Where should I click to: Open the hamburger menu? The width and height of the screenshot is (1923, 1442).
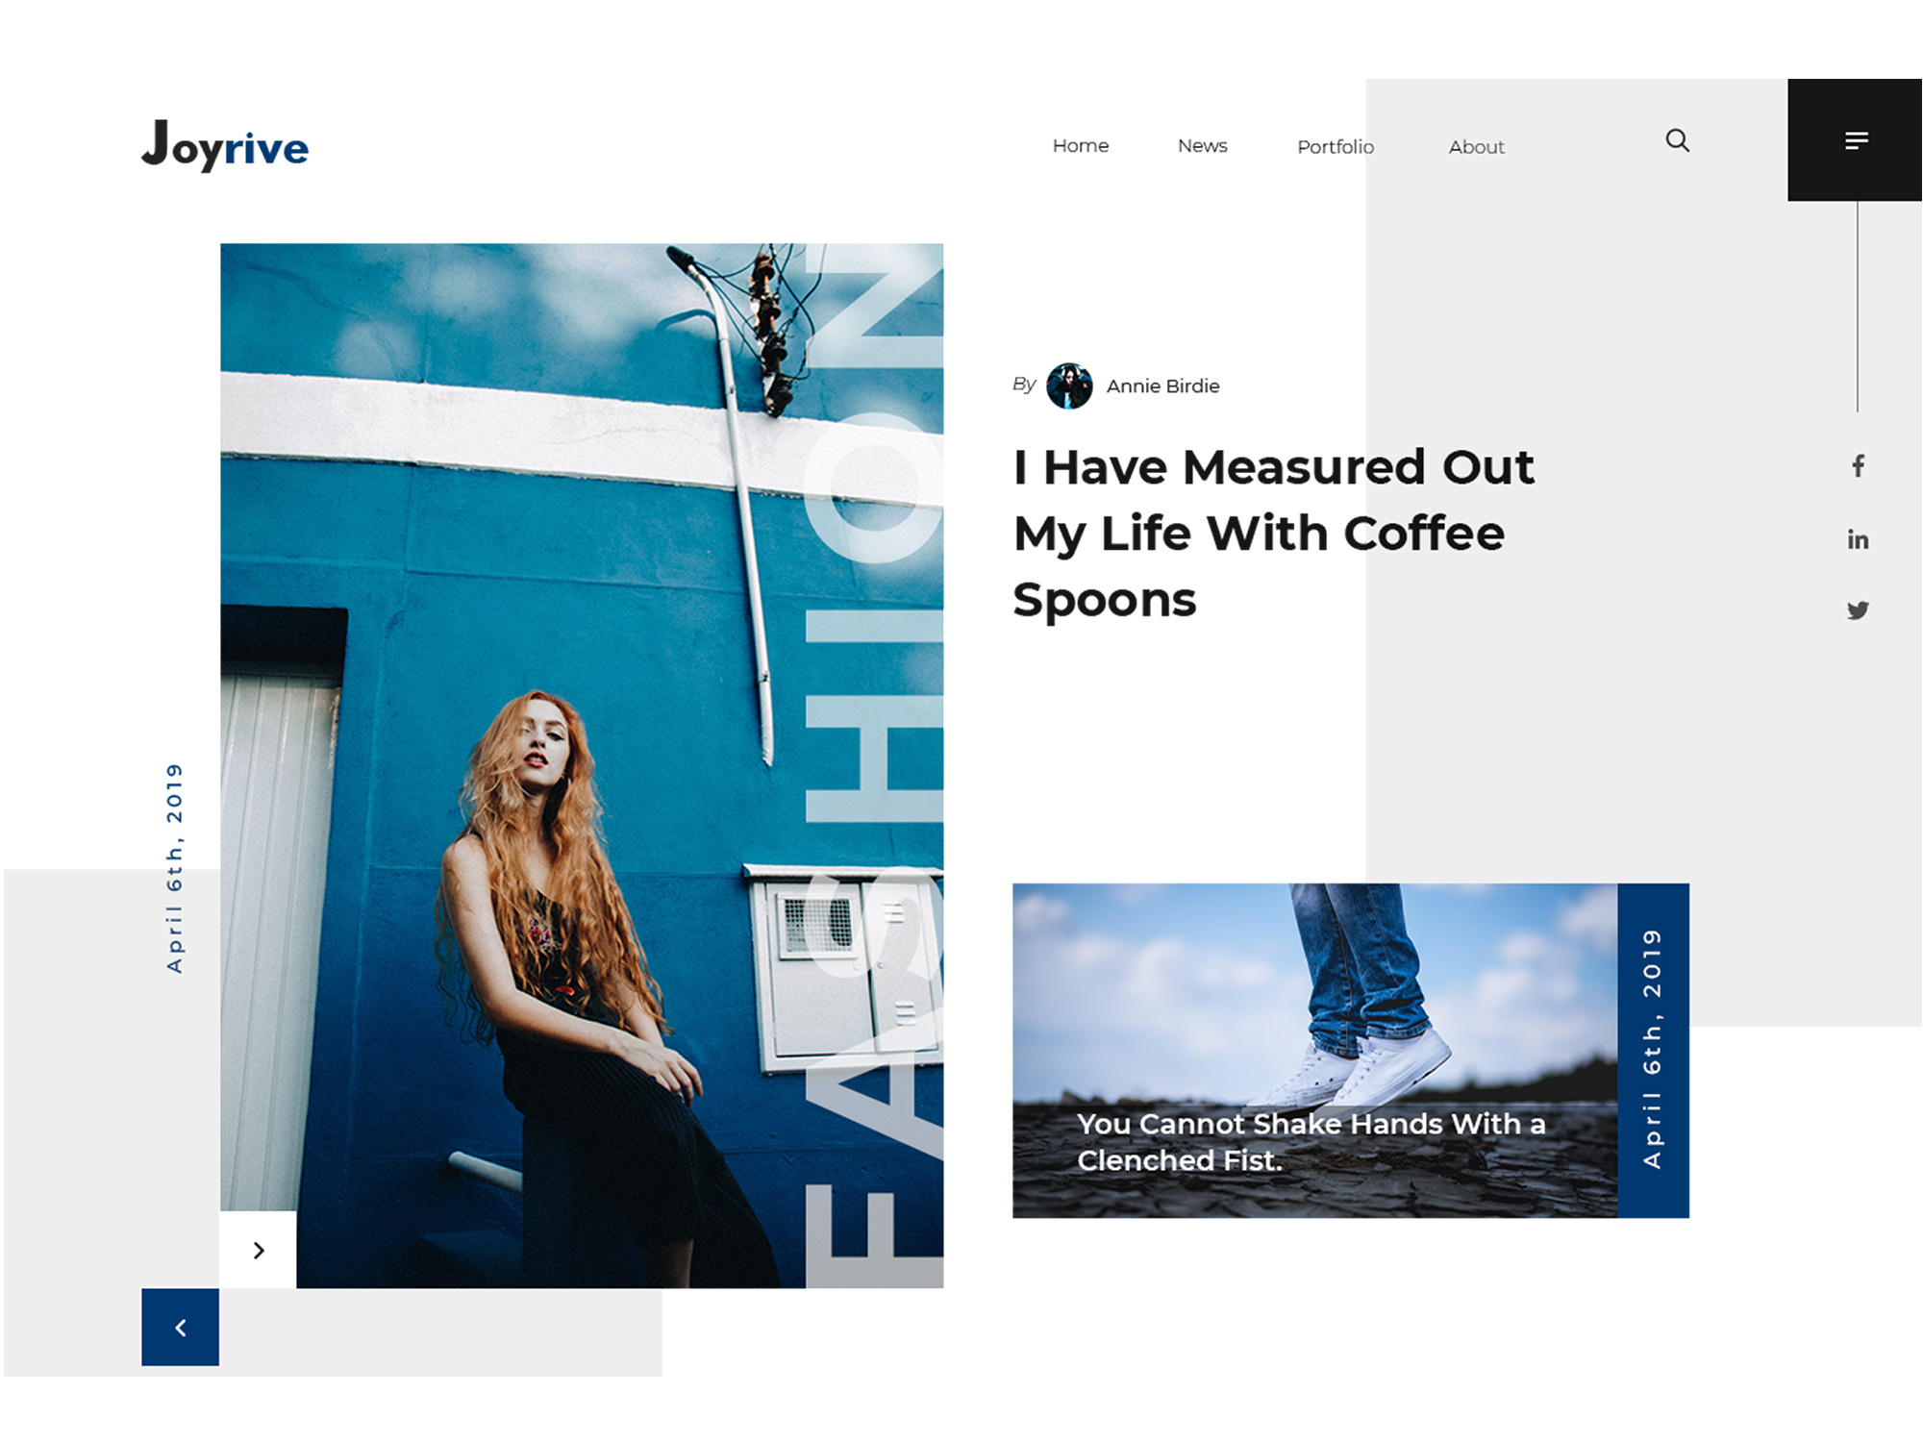coord(1857,140)
